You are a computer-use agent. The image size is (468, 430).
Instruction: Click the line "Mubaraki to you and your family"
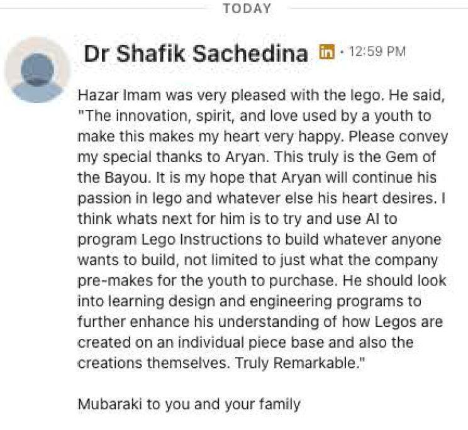pyautogui.click(x=189, y=404)
